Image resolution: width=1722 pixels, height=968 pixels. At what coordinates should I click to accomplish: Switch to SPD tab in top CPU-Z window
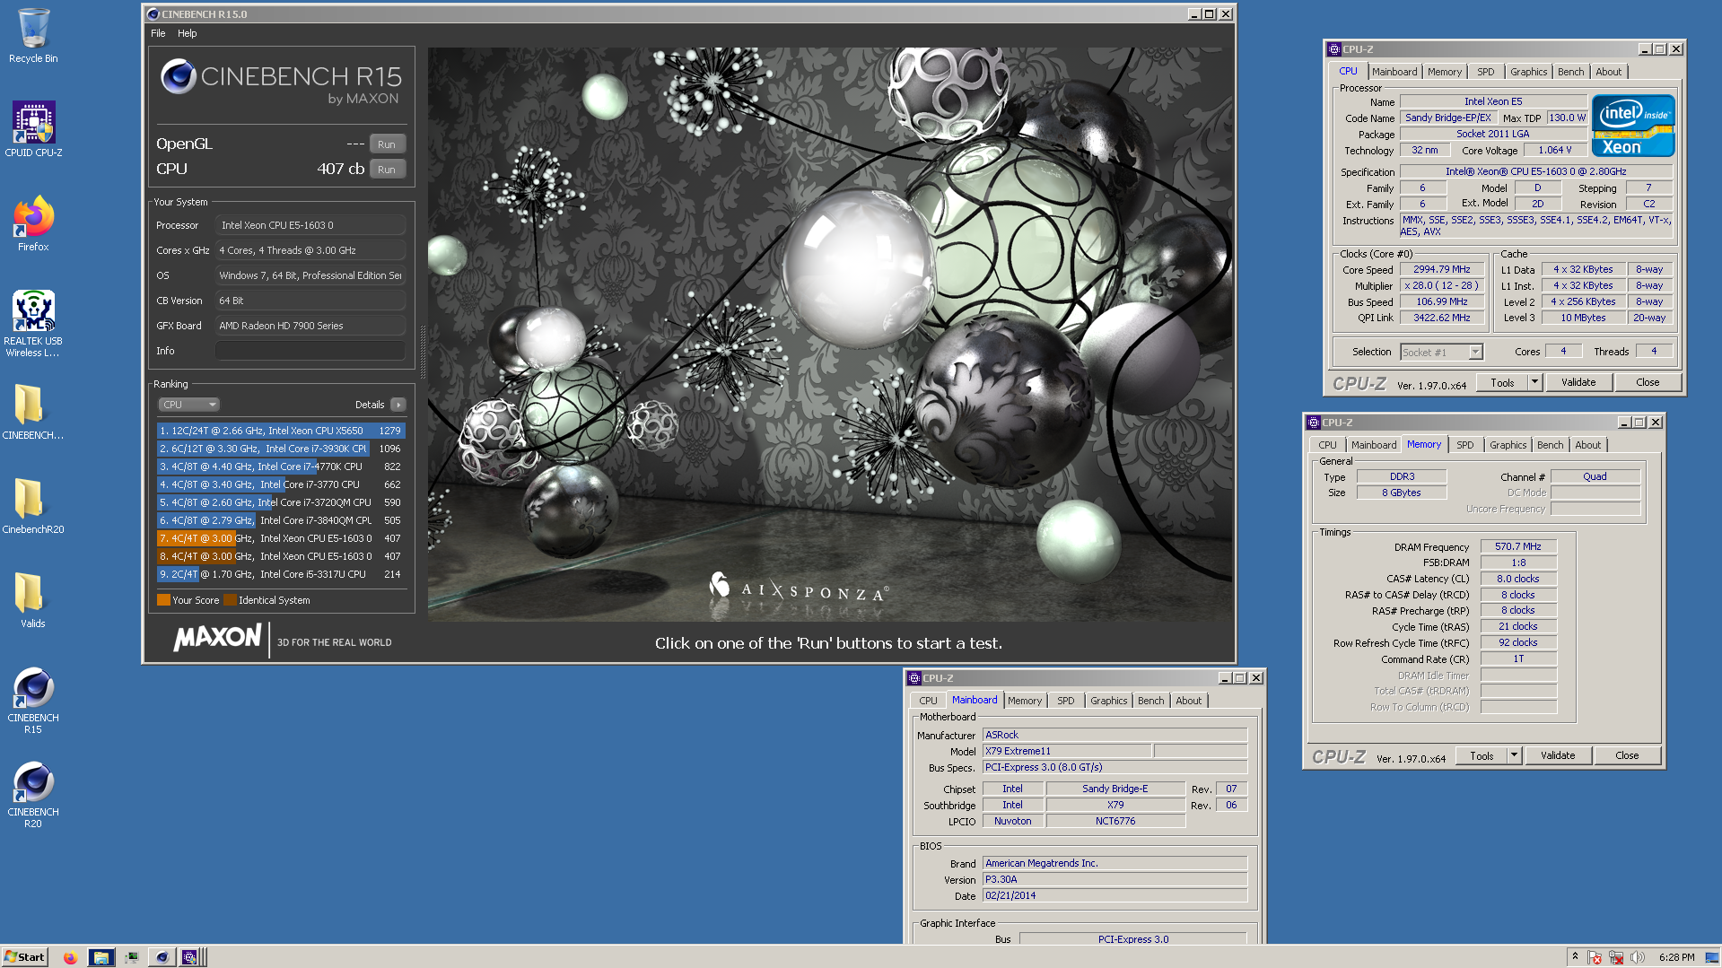[1486, 72]
